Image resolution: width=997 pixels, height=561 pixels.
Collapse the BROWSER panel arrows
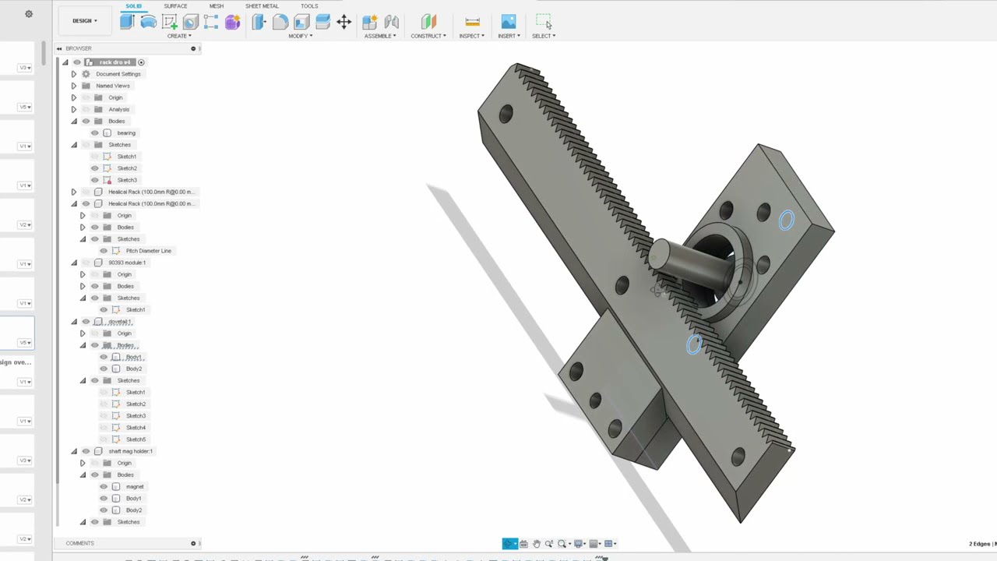click(59, 48)
